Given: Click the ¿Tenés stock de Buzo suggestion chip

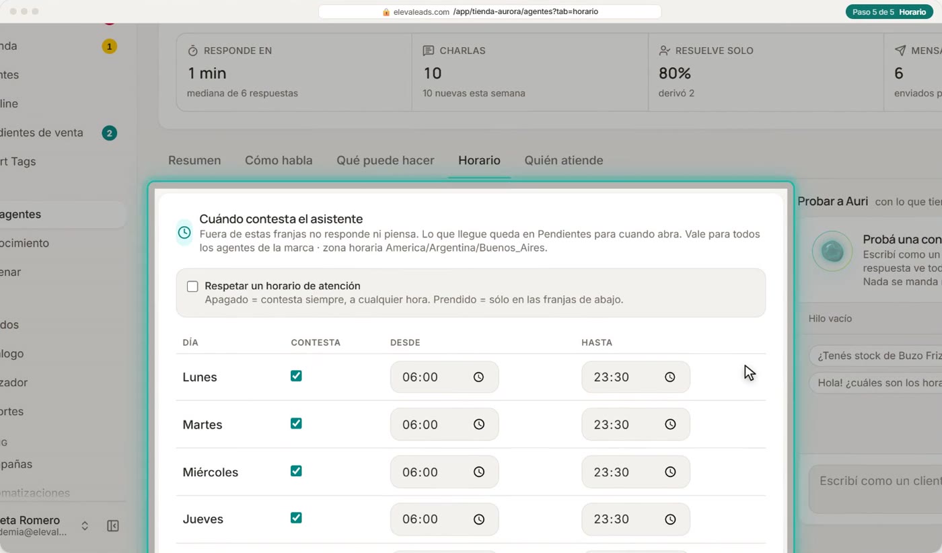Looking at the screenshot, I should tap(875, 356).
